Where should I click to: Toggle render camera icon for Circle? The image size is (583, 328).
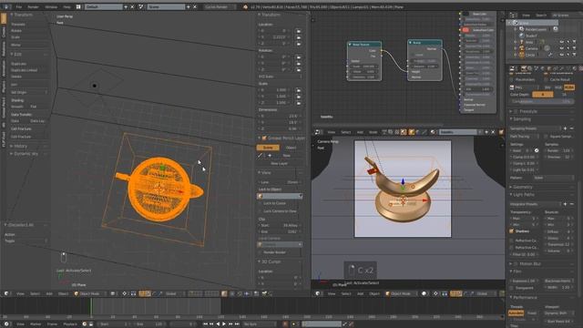click(574, 55)
